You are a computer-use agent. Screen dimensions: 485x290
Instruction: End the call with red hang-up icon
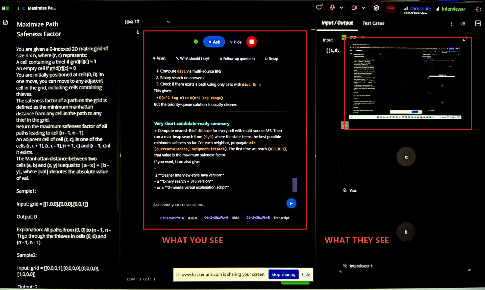pyautogui.click(x=391, y=8)
